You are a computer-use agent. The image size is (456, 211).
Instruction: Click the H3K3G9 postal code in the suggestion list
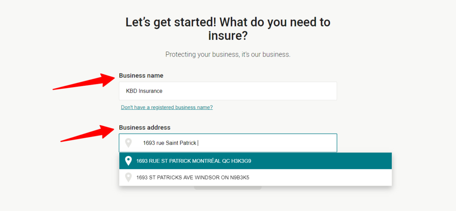(241, 161)
